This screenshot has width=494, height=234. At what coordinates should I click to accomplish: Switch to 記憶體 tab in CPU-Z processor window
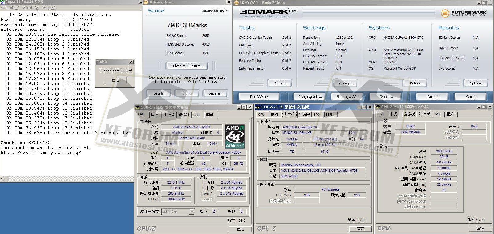tap(184, 115)
